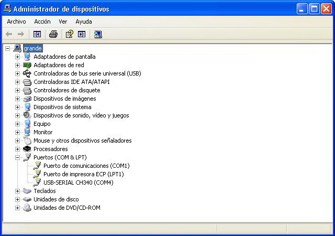The image size is (335, 236).
Task: Click the Teclados keyboard icon
Action: click(x=27, y=191)
